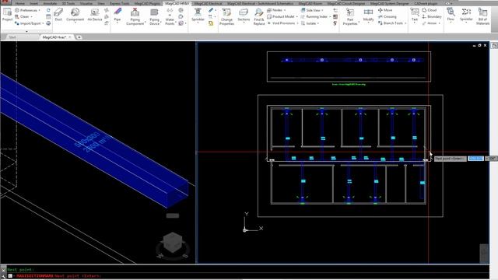Click the blue pencil icon beside Sprinkler
498x280 pixels.
click(x=211, y=10)
